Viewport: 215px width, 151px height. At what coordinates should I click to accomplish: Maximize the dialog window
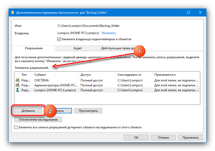188,12
